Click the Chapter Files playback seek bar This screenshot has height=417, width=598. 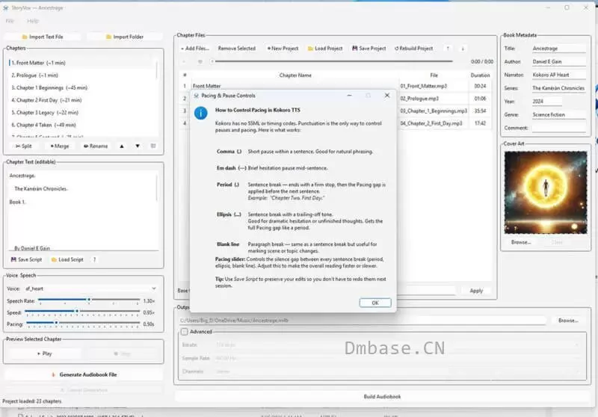click(332, 61)
